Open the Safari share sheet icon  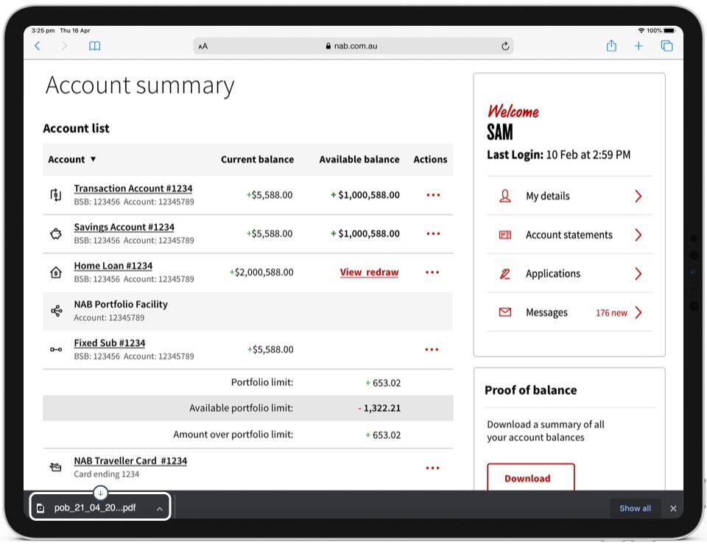pos(611,46)
